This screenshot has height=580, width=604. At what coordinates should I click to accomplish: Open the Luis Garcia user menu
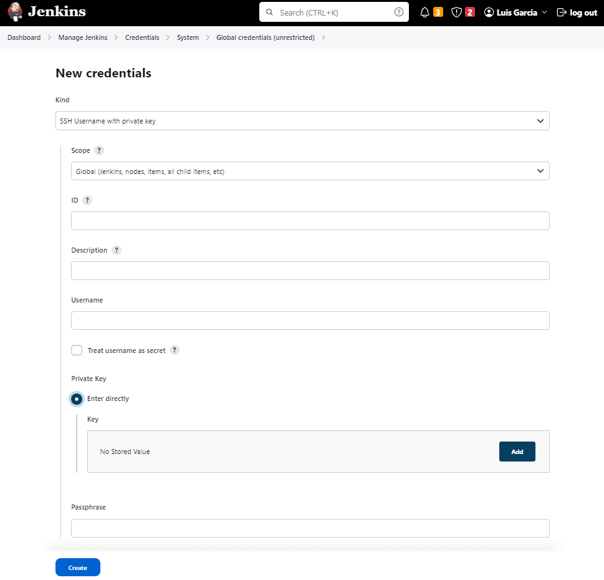point(515,12)
